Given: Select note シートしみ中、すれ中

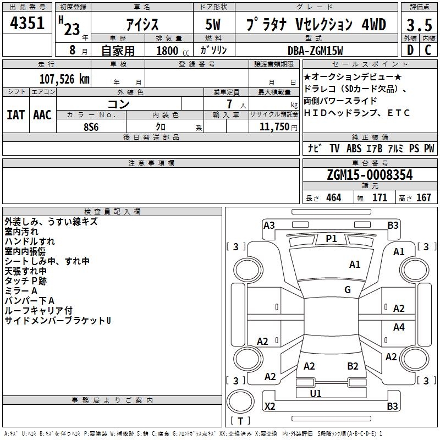Looking at the screenshot, I should [47, 261].
